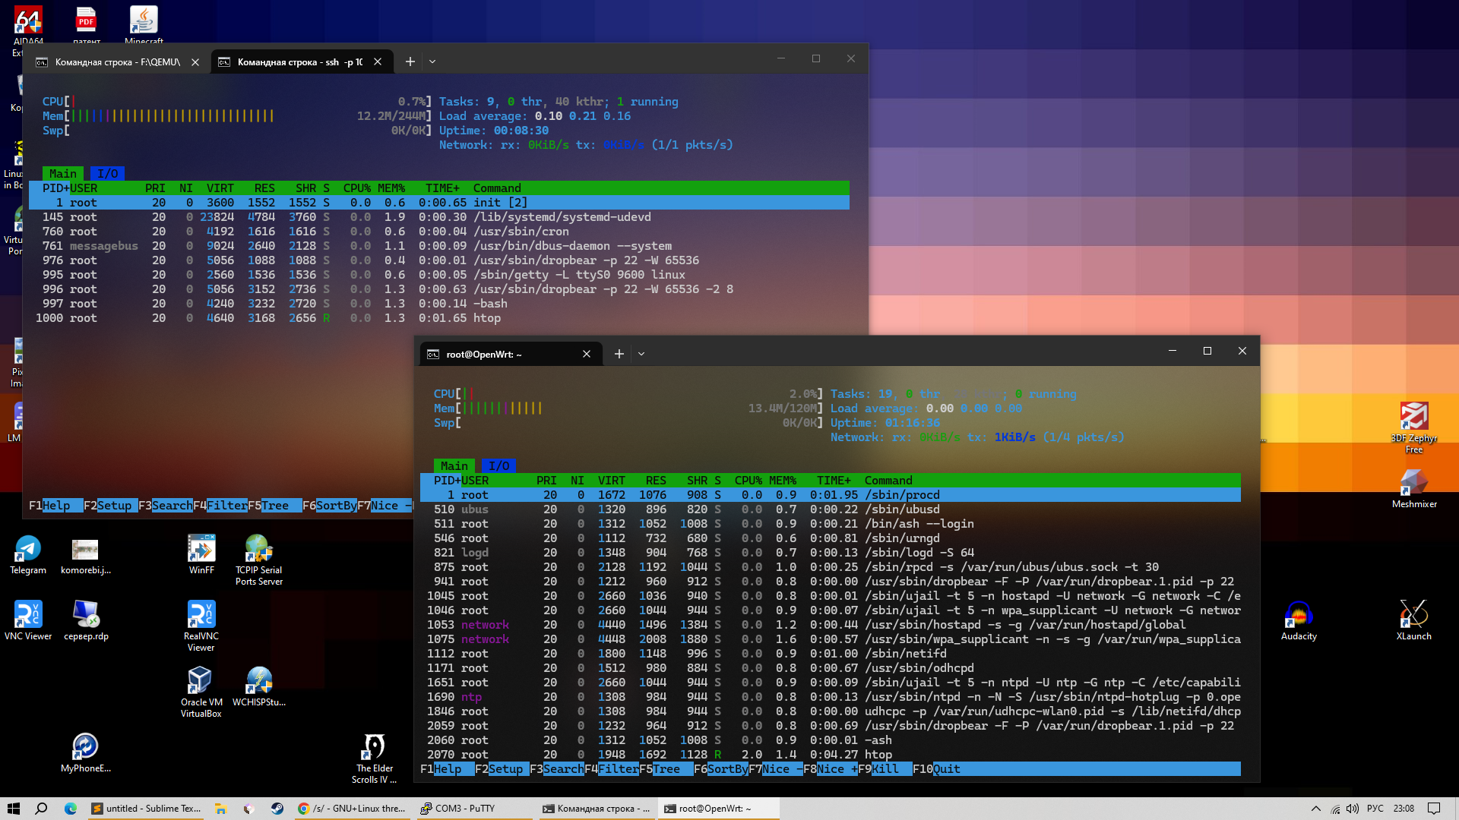This screenshot has width=1459, height=820.
Task: Click F3 Search in ssh htop window
Action: 166,506
